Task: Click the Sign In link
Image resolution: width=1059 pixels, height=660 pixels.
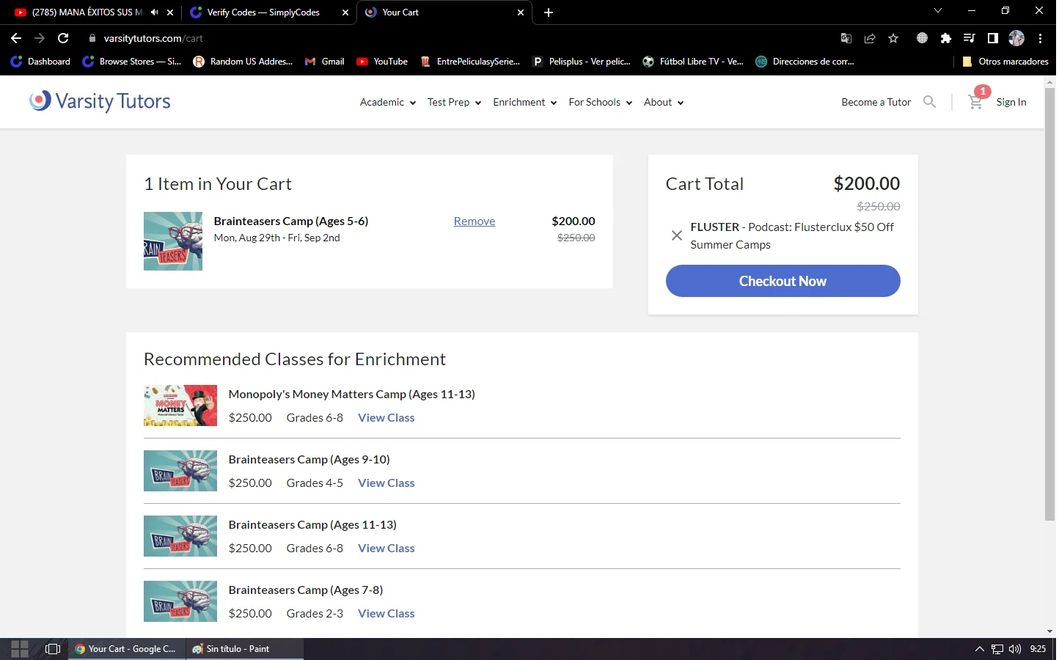Action: click(1011, 103)
